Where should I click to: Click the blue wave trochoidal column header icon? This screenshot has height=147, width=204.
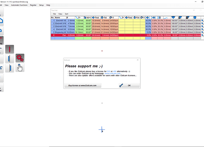tap(167, 17)
